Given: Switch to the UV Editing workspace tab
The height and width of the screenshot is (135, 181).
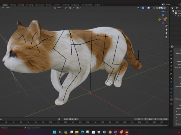Looking at the screenshot, I should pos(29,5).
